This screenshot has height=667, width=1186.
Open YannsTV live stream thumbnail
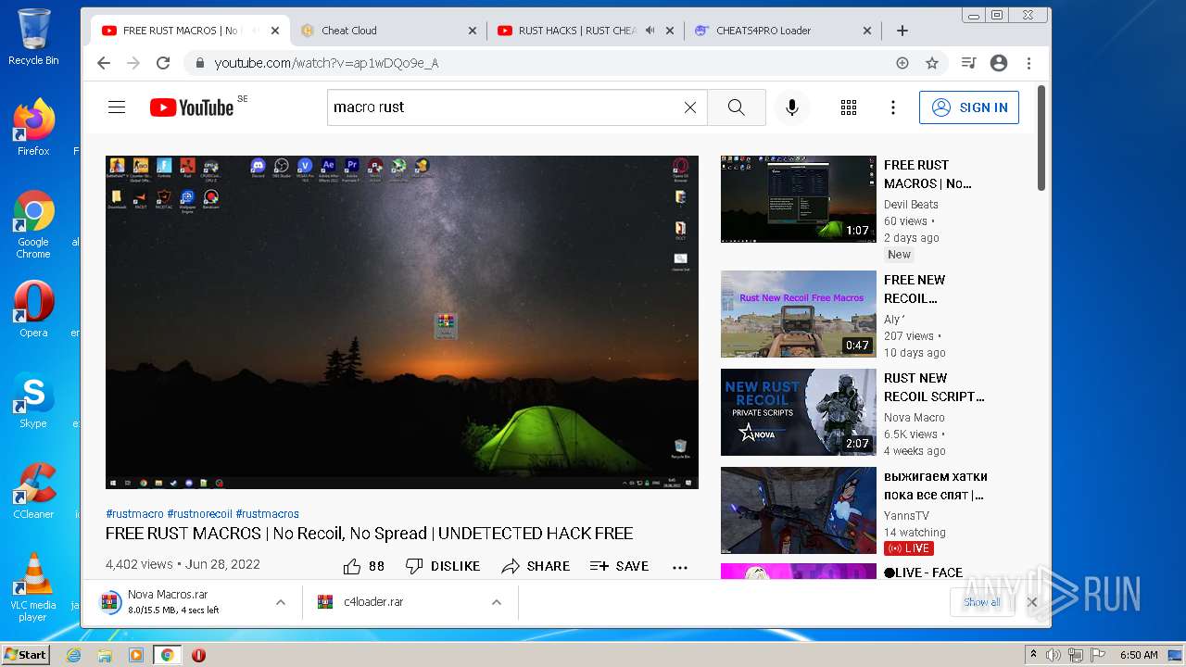click(x=799, y=510)
